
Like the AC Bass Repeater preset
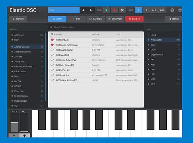(x=52, y=50)
